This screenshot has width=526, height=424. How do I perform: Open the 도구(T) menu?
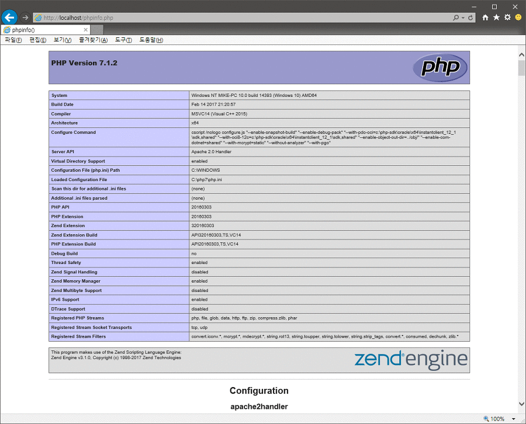pyautogui.click(x=123, y=40)
